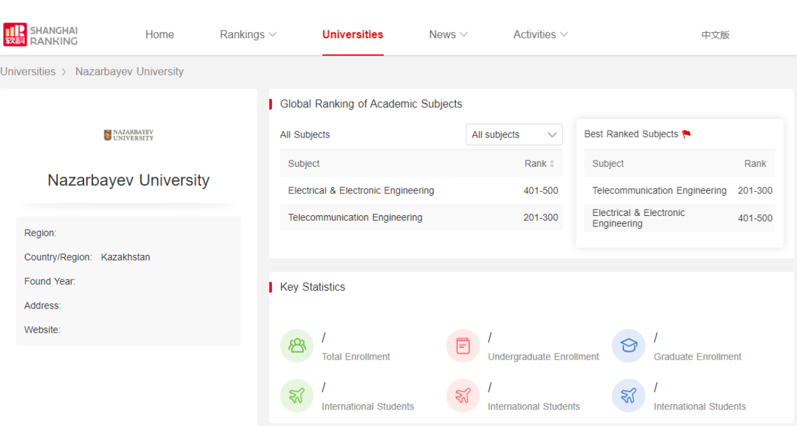Click the Shanghai Ranking logo
Viewport: 797px width, 448px height.
[40, 35]
